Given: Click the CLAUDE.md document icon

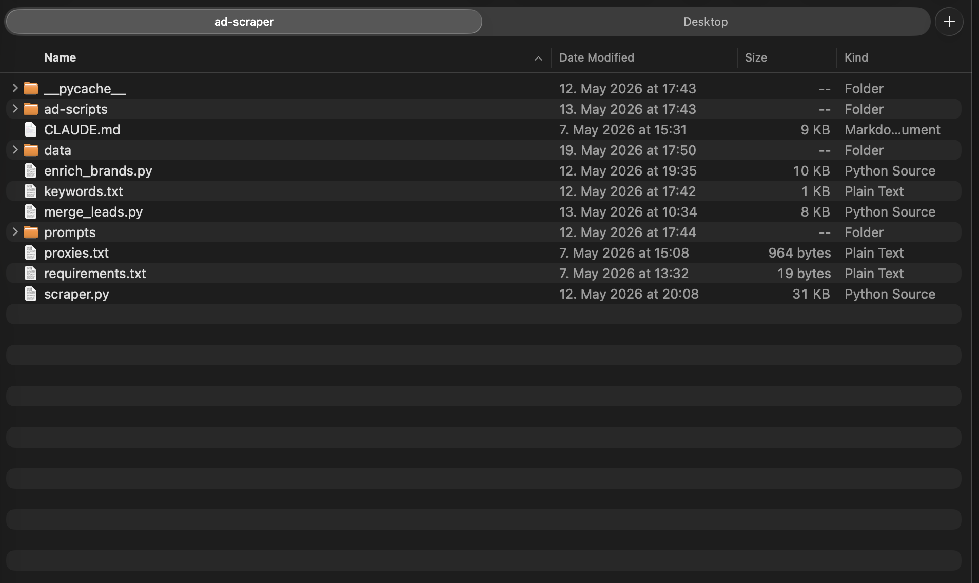Looking at the screenshot, I should (31, 130).
